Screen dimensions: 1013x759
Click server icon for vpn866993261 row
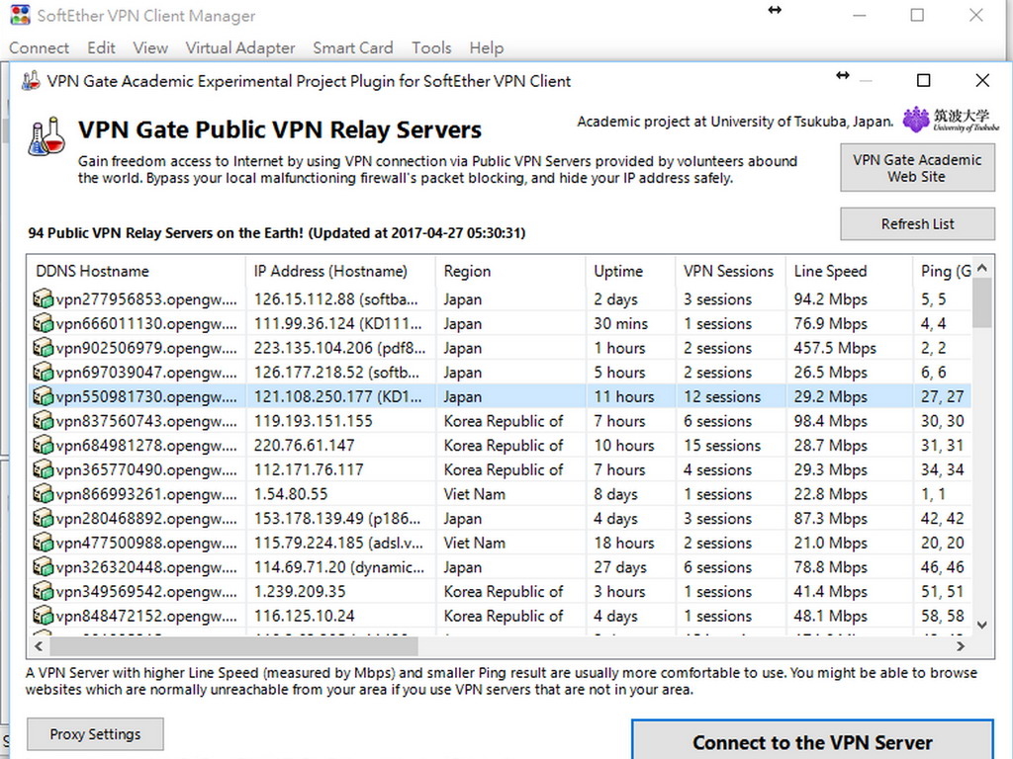[x=43, y=494]
